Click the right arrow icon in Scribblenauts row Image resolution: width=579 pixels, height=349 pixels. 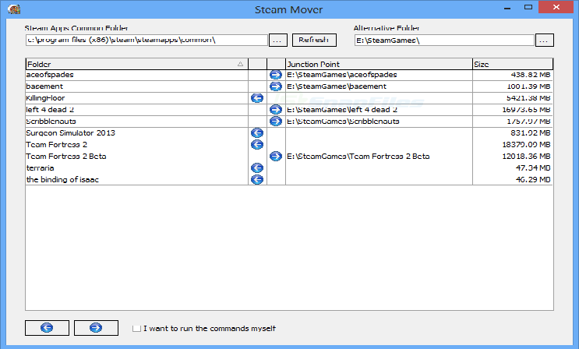(x=275, y=122)
